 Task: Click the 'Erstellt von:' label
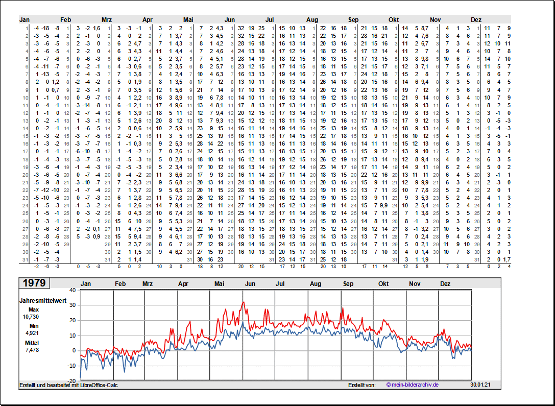(x=361, y=385)
